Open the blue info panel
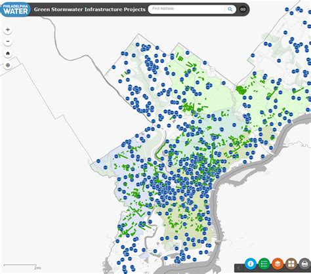Viewport: 311px width, 274px height. coord(251,264)
